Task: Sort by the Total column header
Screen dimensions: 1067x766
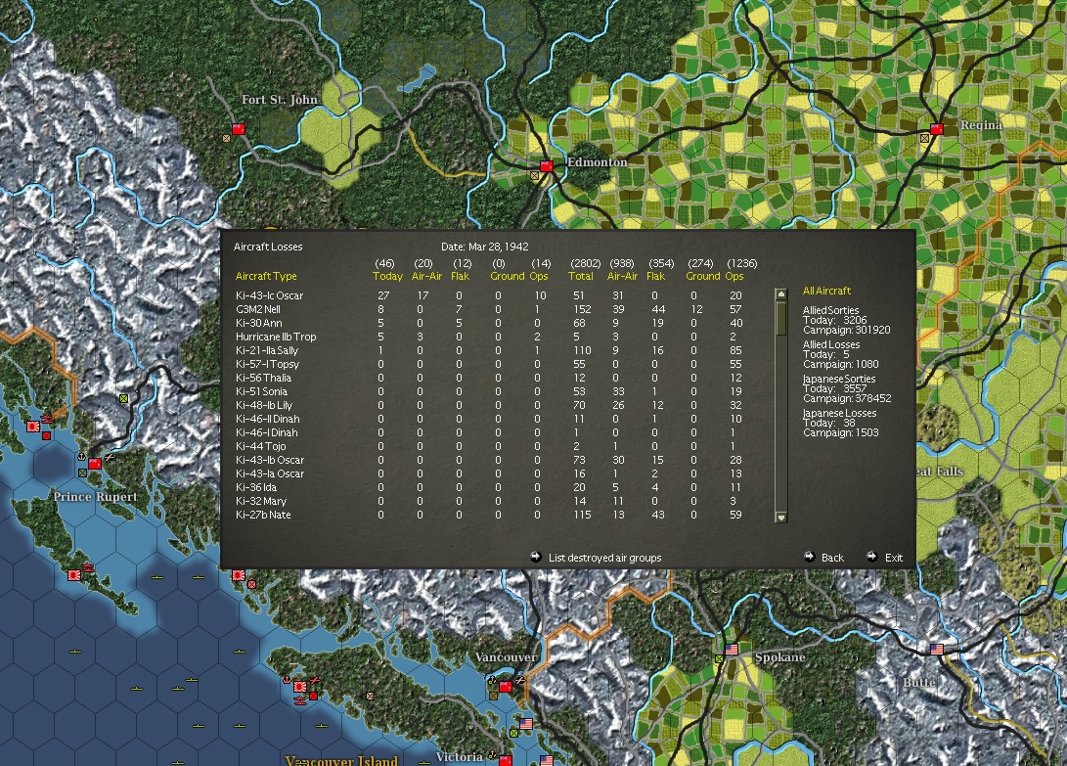Action: pos(581,277)
